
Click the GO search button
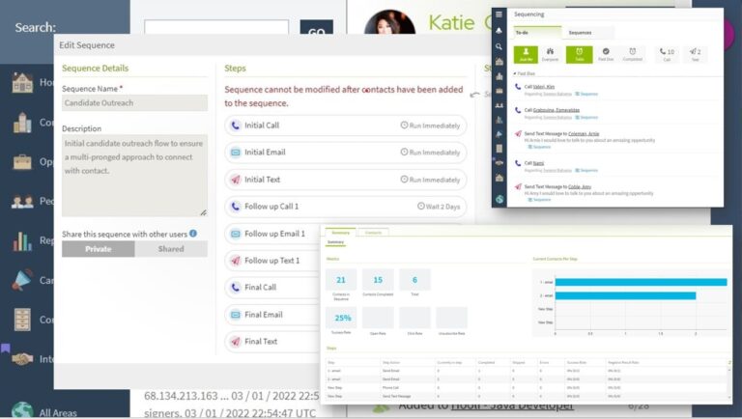click(317, 28)
